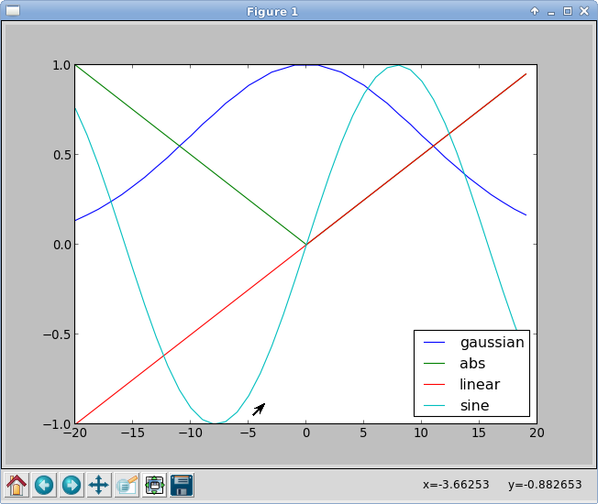Click the 'Figure 1' window title
The height and width of the screenshot is (504, 598).
tap(271, 12)
